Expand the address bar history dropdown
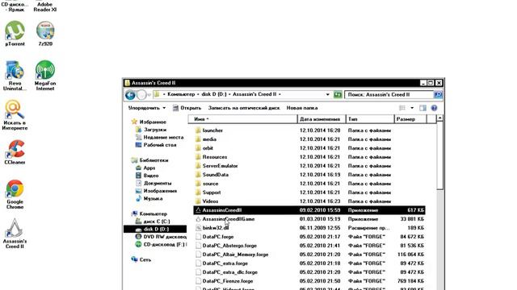 (x=327, y=95)
